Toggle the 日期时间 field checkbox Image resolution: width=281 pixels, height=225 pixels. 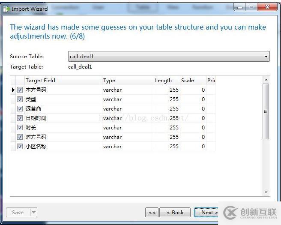(20, 118)
